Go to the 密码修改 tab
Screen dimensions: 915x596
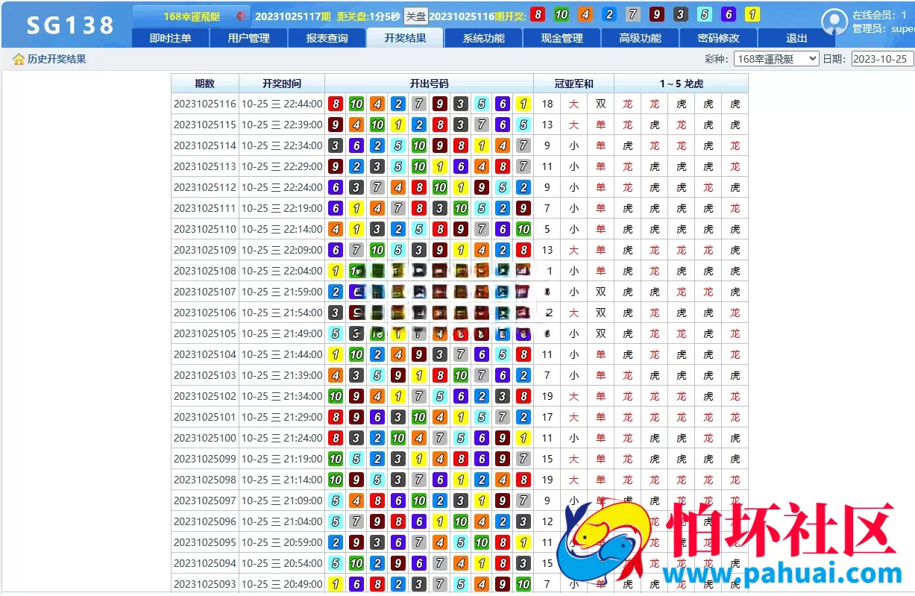[x=718, y=38]
